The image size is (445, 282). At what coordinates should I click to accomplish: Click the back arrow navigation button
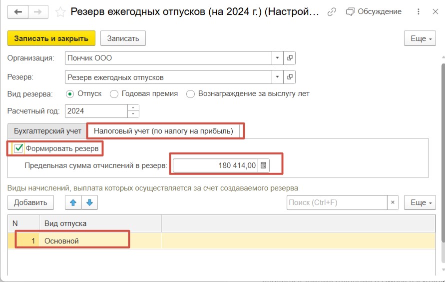point(18,12)
